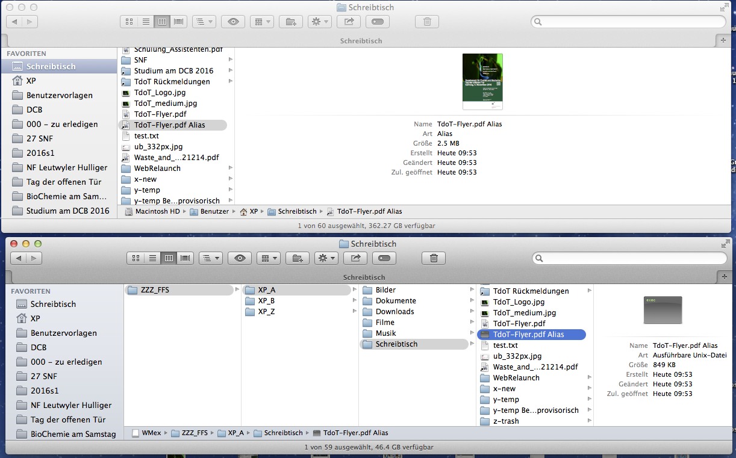Toggle fullscreen of bottom Finder window
The image size is (736, 458).
click(x=725, y=244)
